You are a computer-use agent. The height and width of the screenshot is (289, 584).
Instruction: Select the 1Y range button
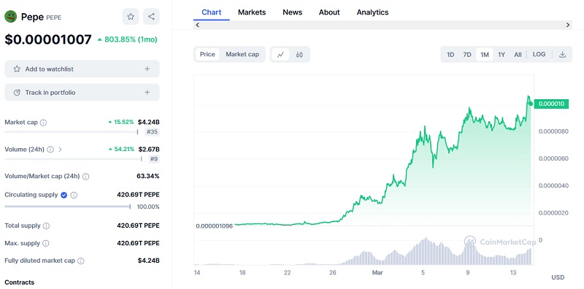(x=502, y=55)
